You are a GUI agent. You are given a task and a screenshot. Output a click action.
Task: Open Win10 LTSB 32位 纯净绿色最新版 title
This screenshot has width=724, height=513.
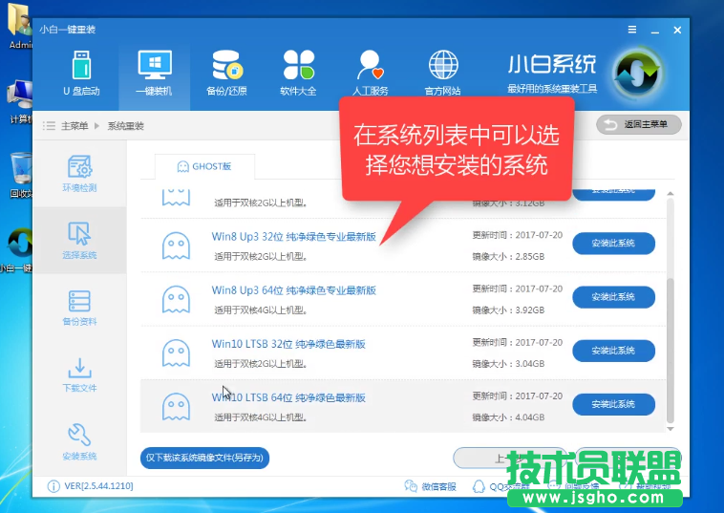pos(288,344)
